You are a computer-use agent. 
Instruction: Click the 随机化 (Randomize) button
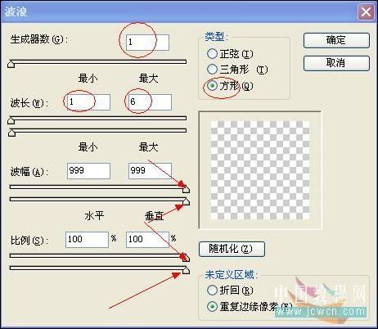click(x=232, y=249)
